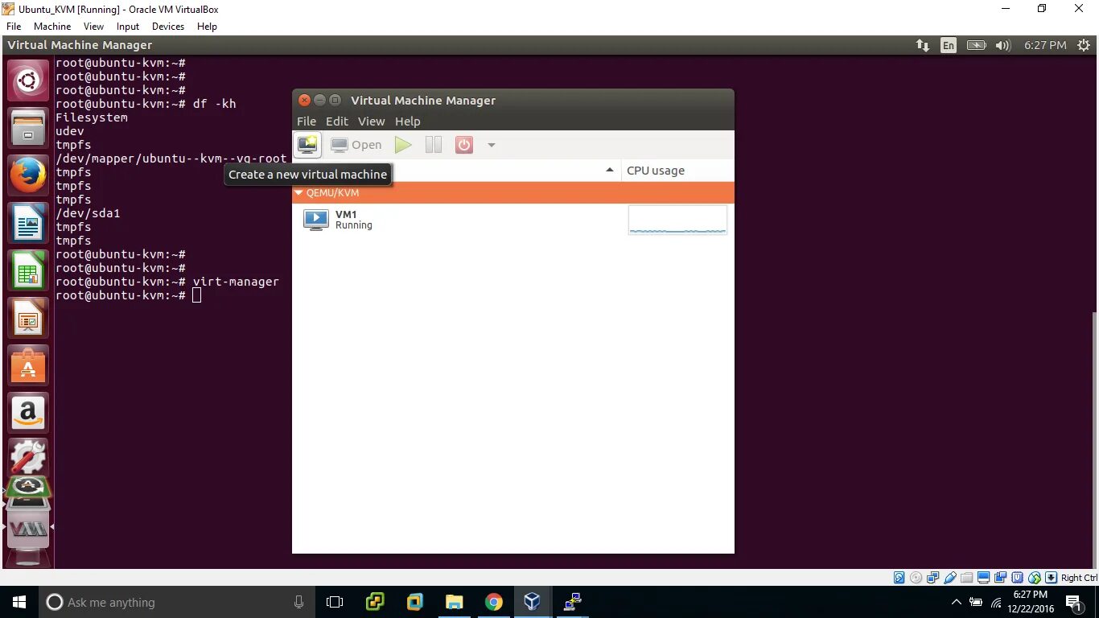The height and width of the screenshot is (618, 1099).
Task: Open the VirtualBox window's View menu
Action: (94, 27)
